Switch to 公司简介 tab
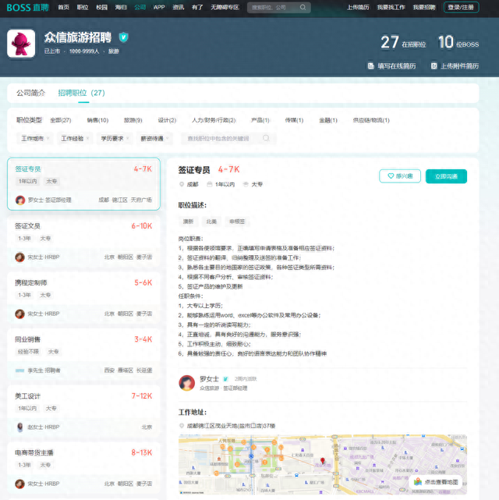The height and width of the screenshot is (500, 499). 31,93
